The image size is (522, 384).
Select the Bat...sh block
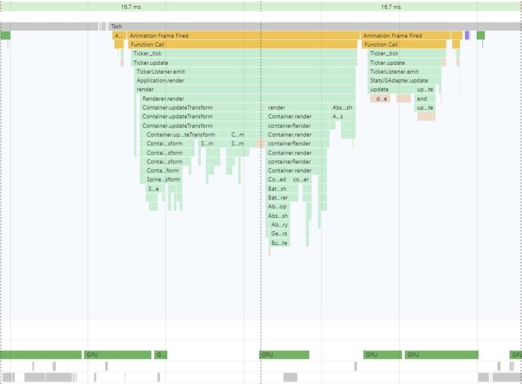coord(278,189)
